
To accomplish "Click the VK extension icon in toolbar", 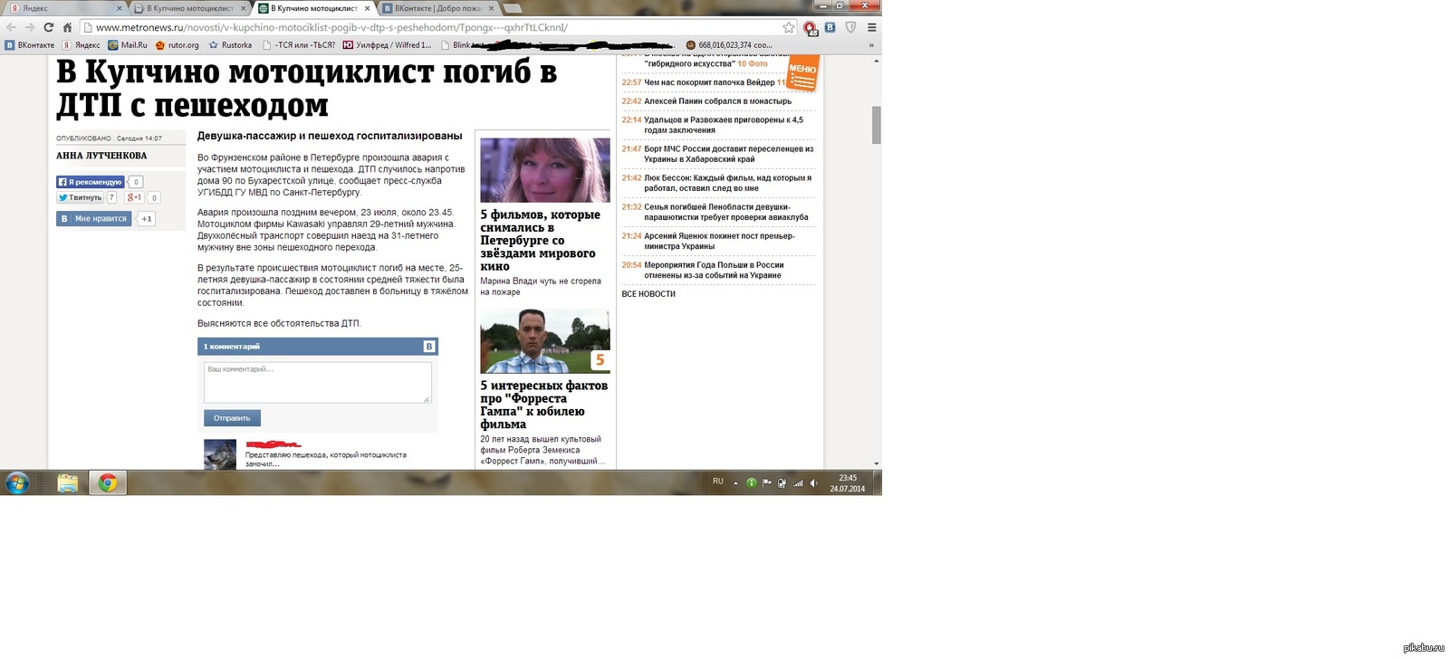I will (x=830, y=27).
